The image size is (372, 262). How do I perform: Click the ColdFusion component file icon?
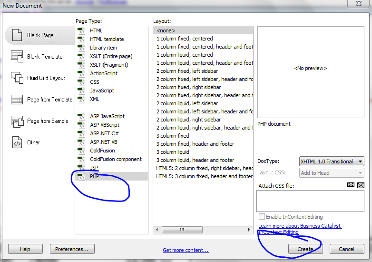[81, 159]
